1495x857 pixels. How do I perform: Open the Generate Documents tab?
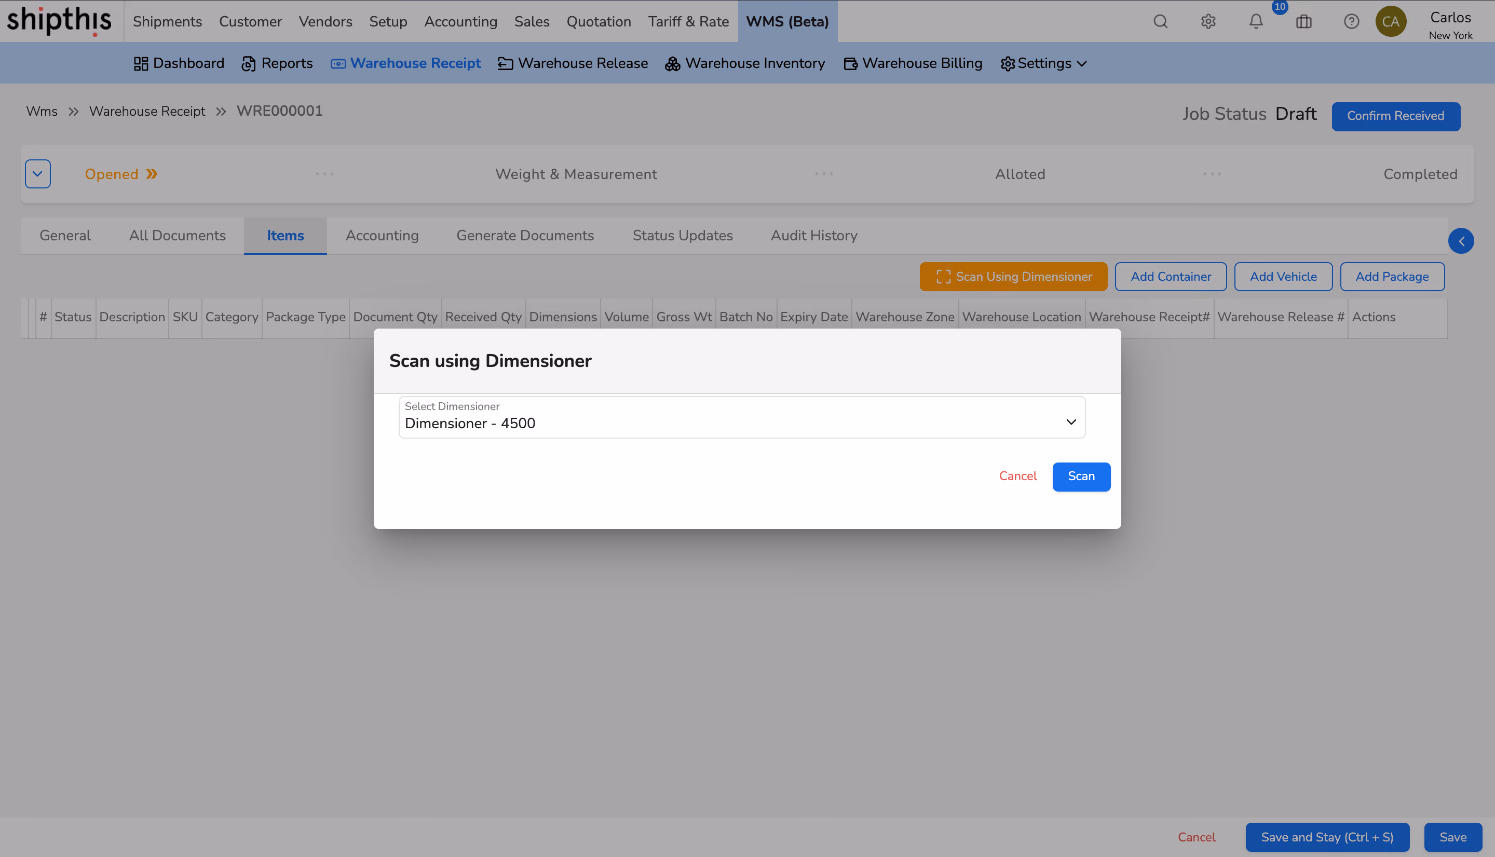525,236
